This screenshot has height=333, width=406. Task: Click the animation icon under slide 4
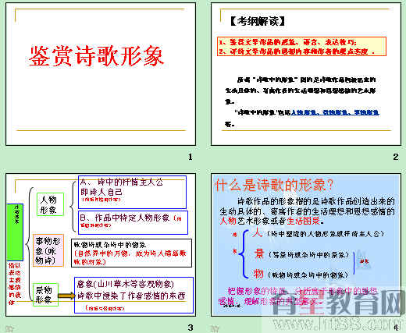215,328
